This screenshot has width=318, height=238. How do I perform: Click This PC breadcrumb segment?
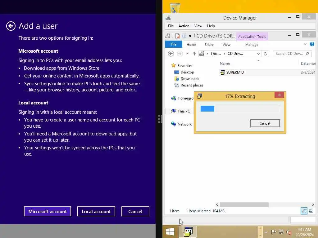[x=216, y=54]
